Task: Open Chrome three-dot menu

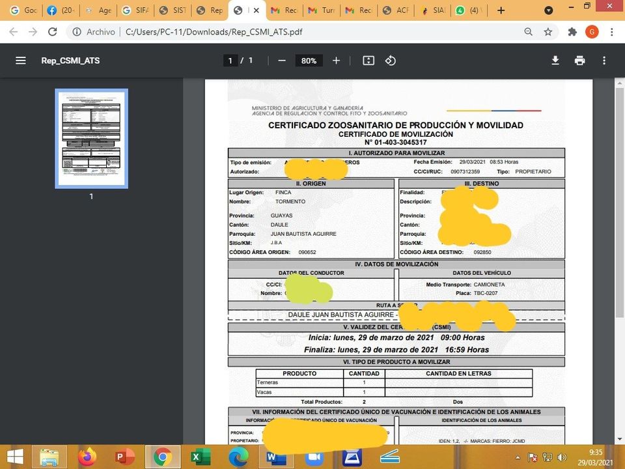Action: click(x=612, y=32)
